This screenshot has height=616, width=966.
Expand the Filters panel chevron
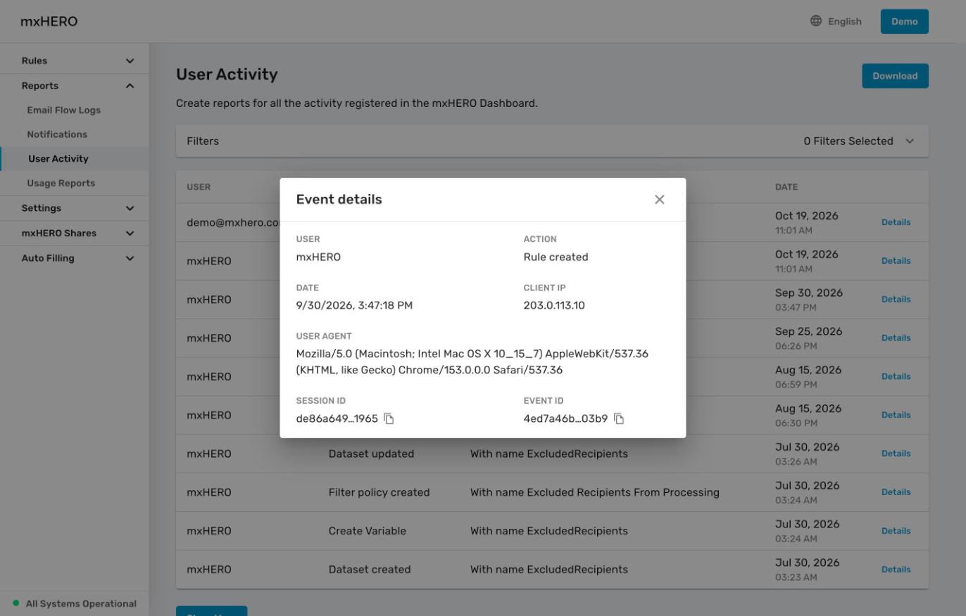(x=910, y=141)
